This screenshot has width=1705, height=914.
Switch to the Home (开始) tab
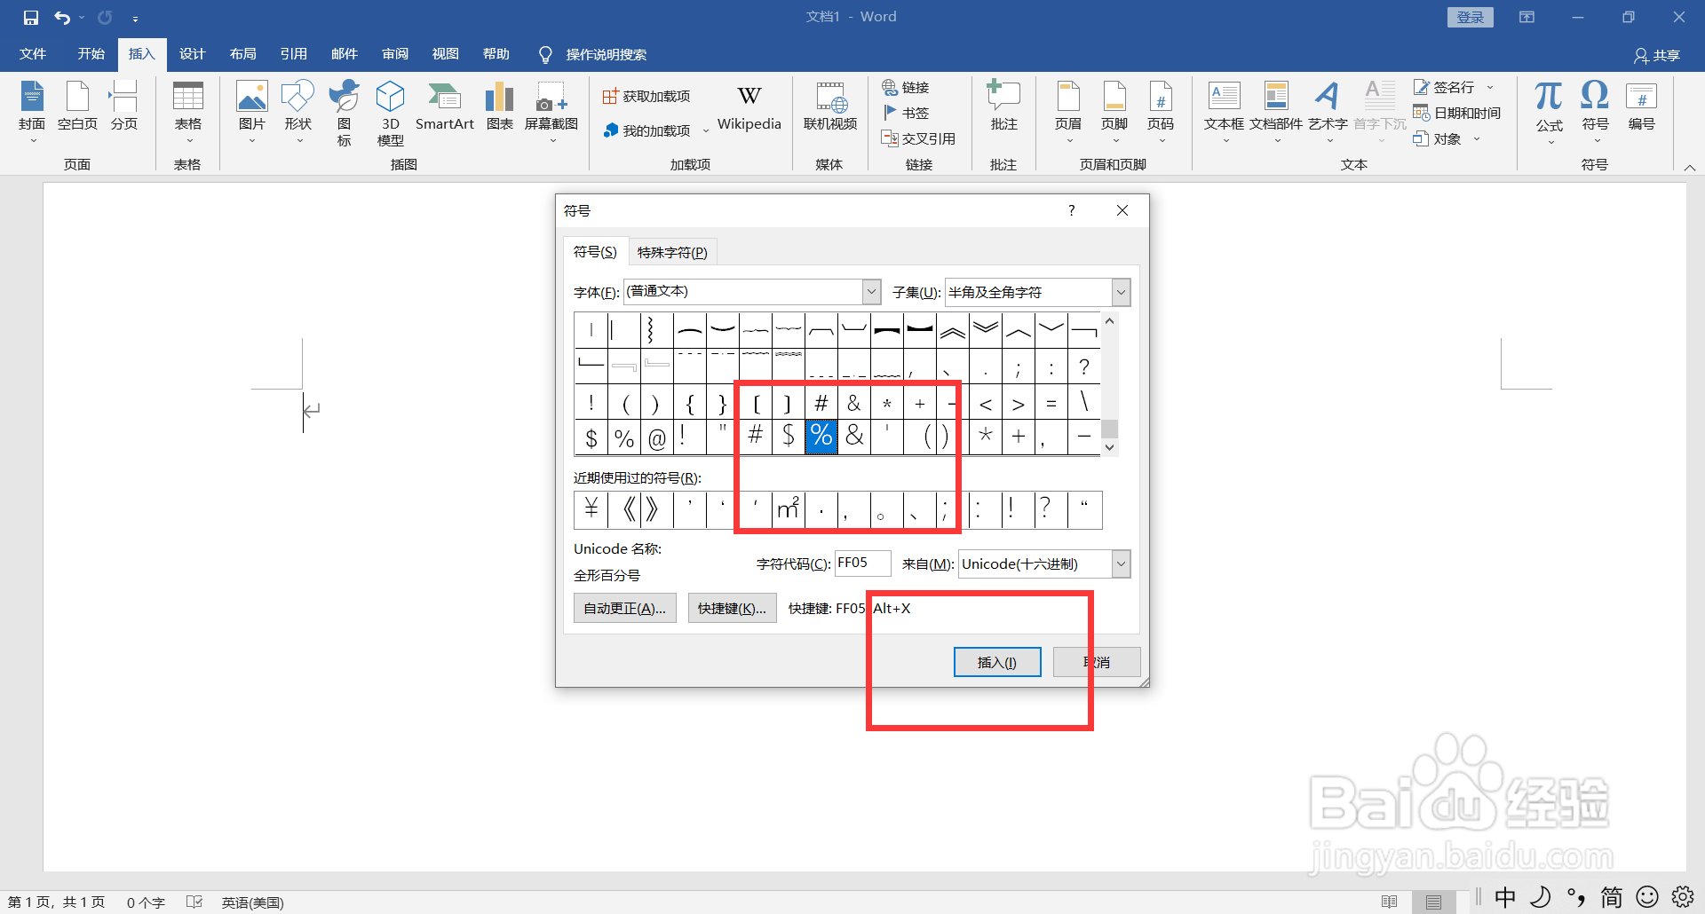click(x=91, y=54)
